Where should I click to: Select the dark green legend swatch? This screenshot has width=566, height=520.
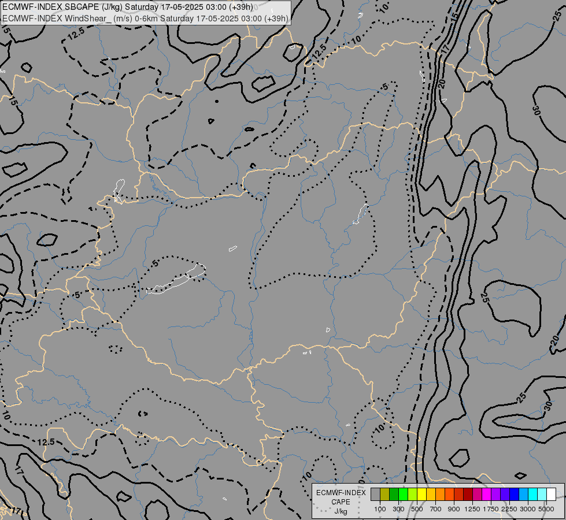point(394,494)
